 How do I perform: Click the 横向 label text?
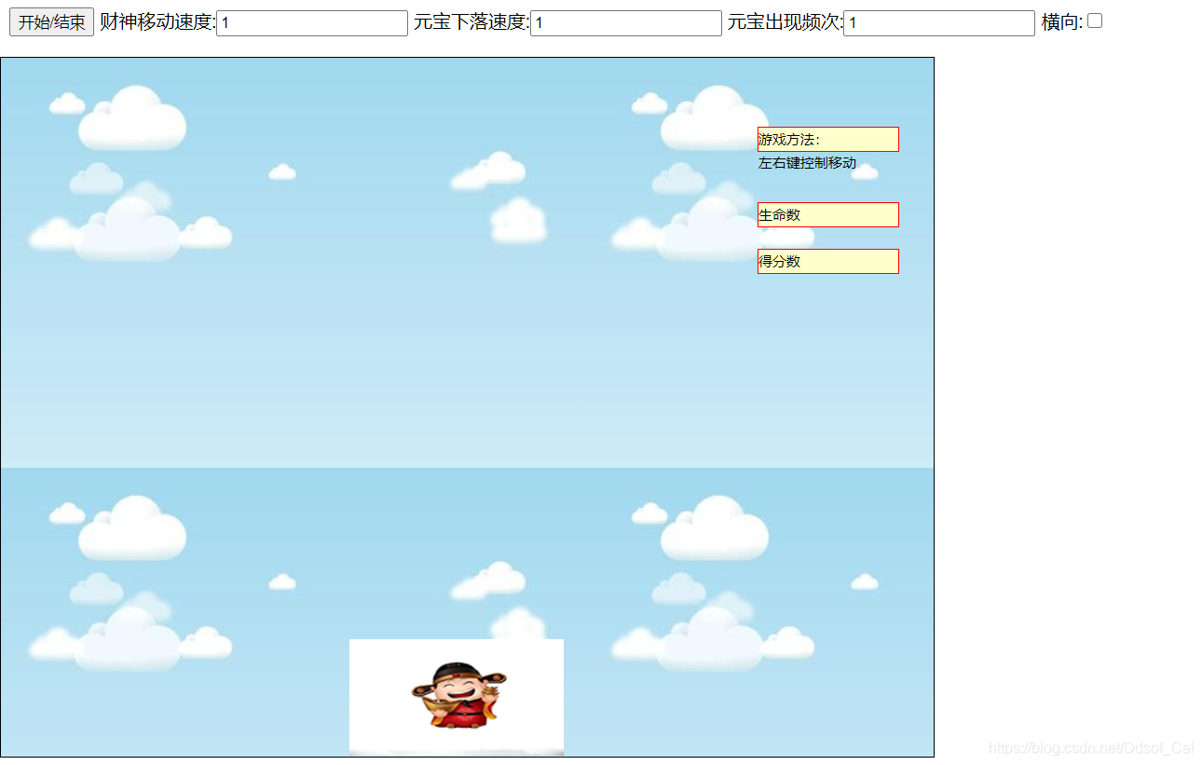pyautogui.click(x=1062, y=22)
